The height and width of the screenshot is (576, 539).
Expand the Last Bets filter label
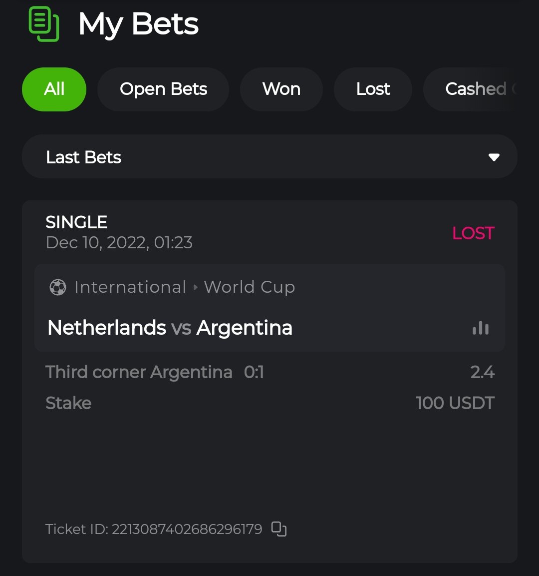tap(84, 157)
